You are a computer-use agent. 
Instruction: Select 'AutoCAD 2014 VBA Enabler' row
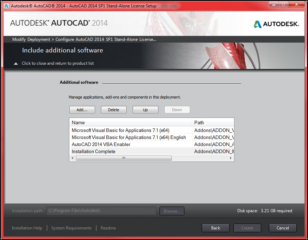tap(152, 144)
